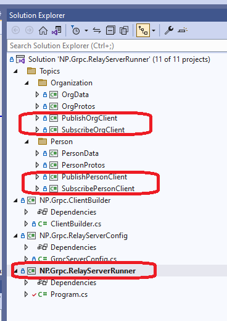The height and width of the screenshot is (321, 227).
Task: Open the GrpcServerConfig.cs file
Action: 83,259
